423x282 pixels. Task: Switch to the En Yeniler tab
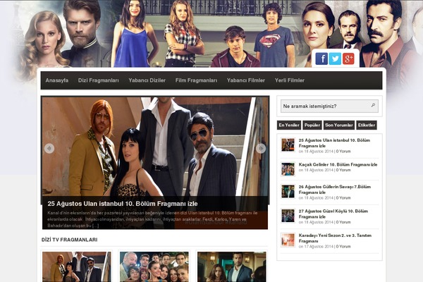pos(289,125)
